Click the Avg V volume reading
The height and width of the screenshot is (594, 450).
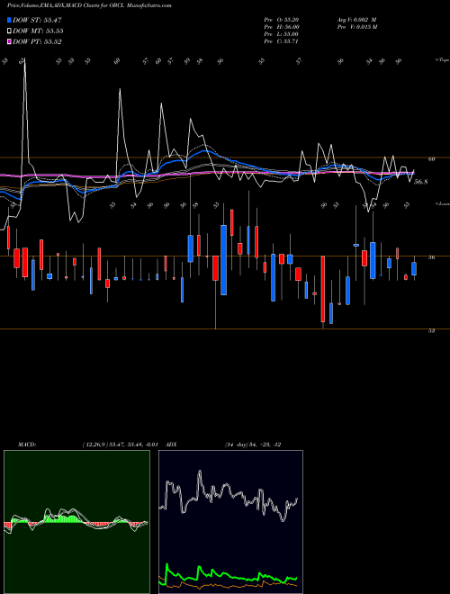point(356,20)
